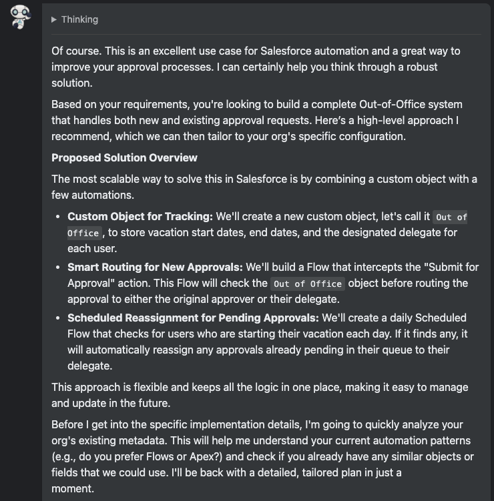Click the Thinking label text
Image resolution: width=494 pixels, height=501 pixels.
point(79,20)
